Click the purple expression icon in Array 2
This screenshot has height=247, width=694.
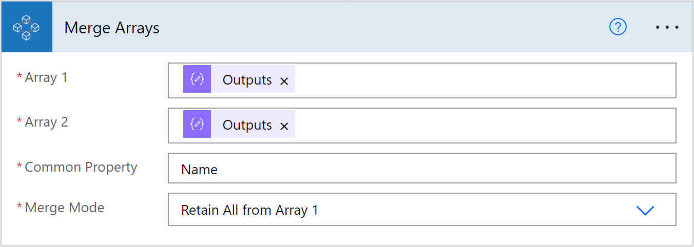(197, 124)
